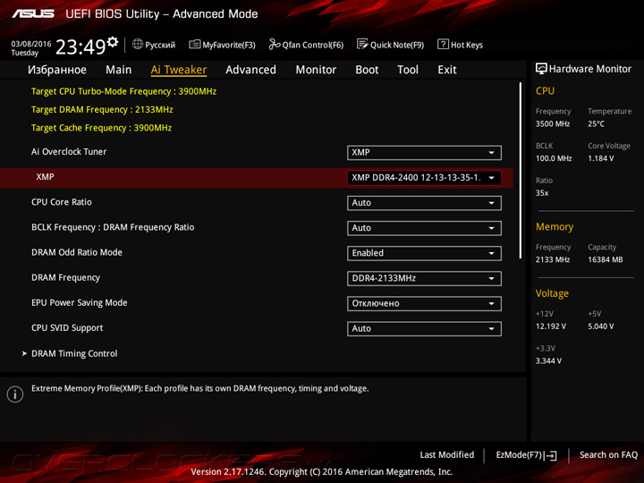Click the settings list vertical scrollbar
This screenshot has width=644, height=483.
point(521,171)
